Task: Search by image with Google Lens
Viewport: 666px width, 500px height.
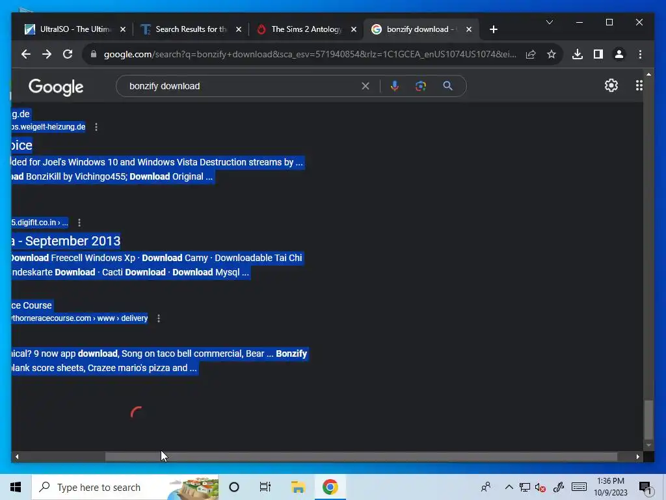Action: [421, 86]
